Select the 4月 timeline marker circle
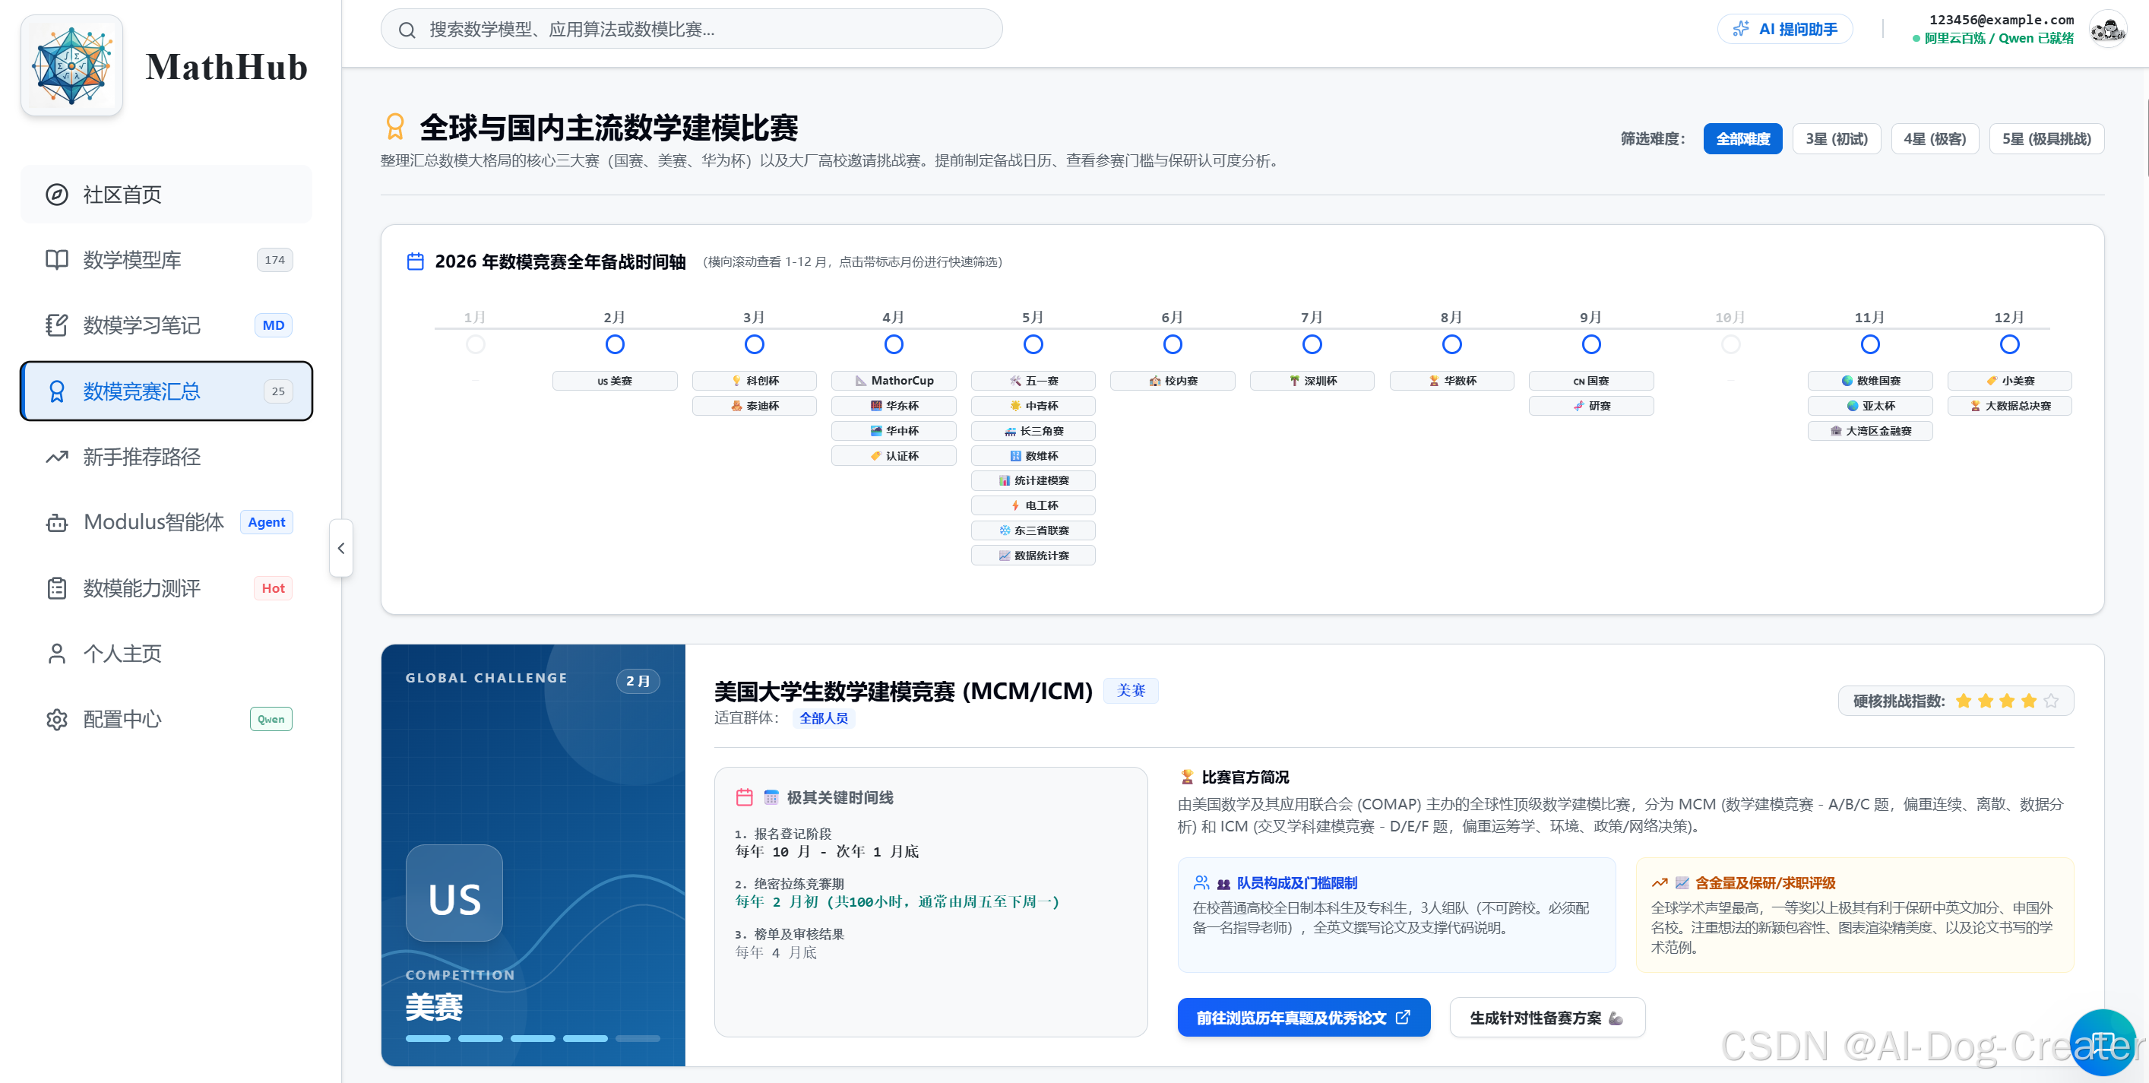2149x1083 pixels. click(x=894, y=344)
